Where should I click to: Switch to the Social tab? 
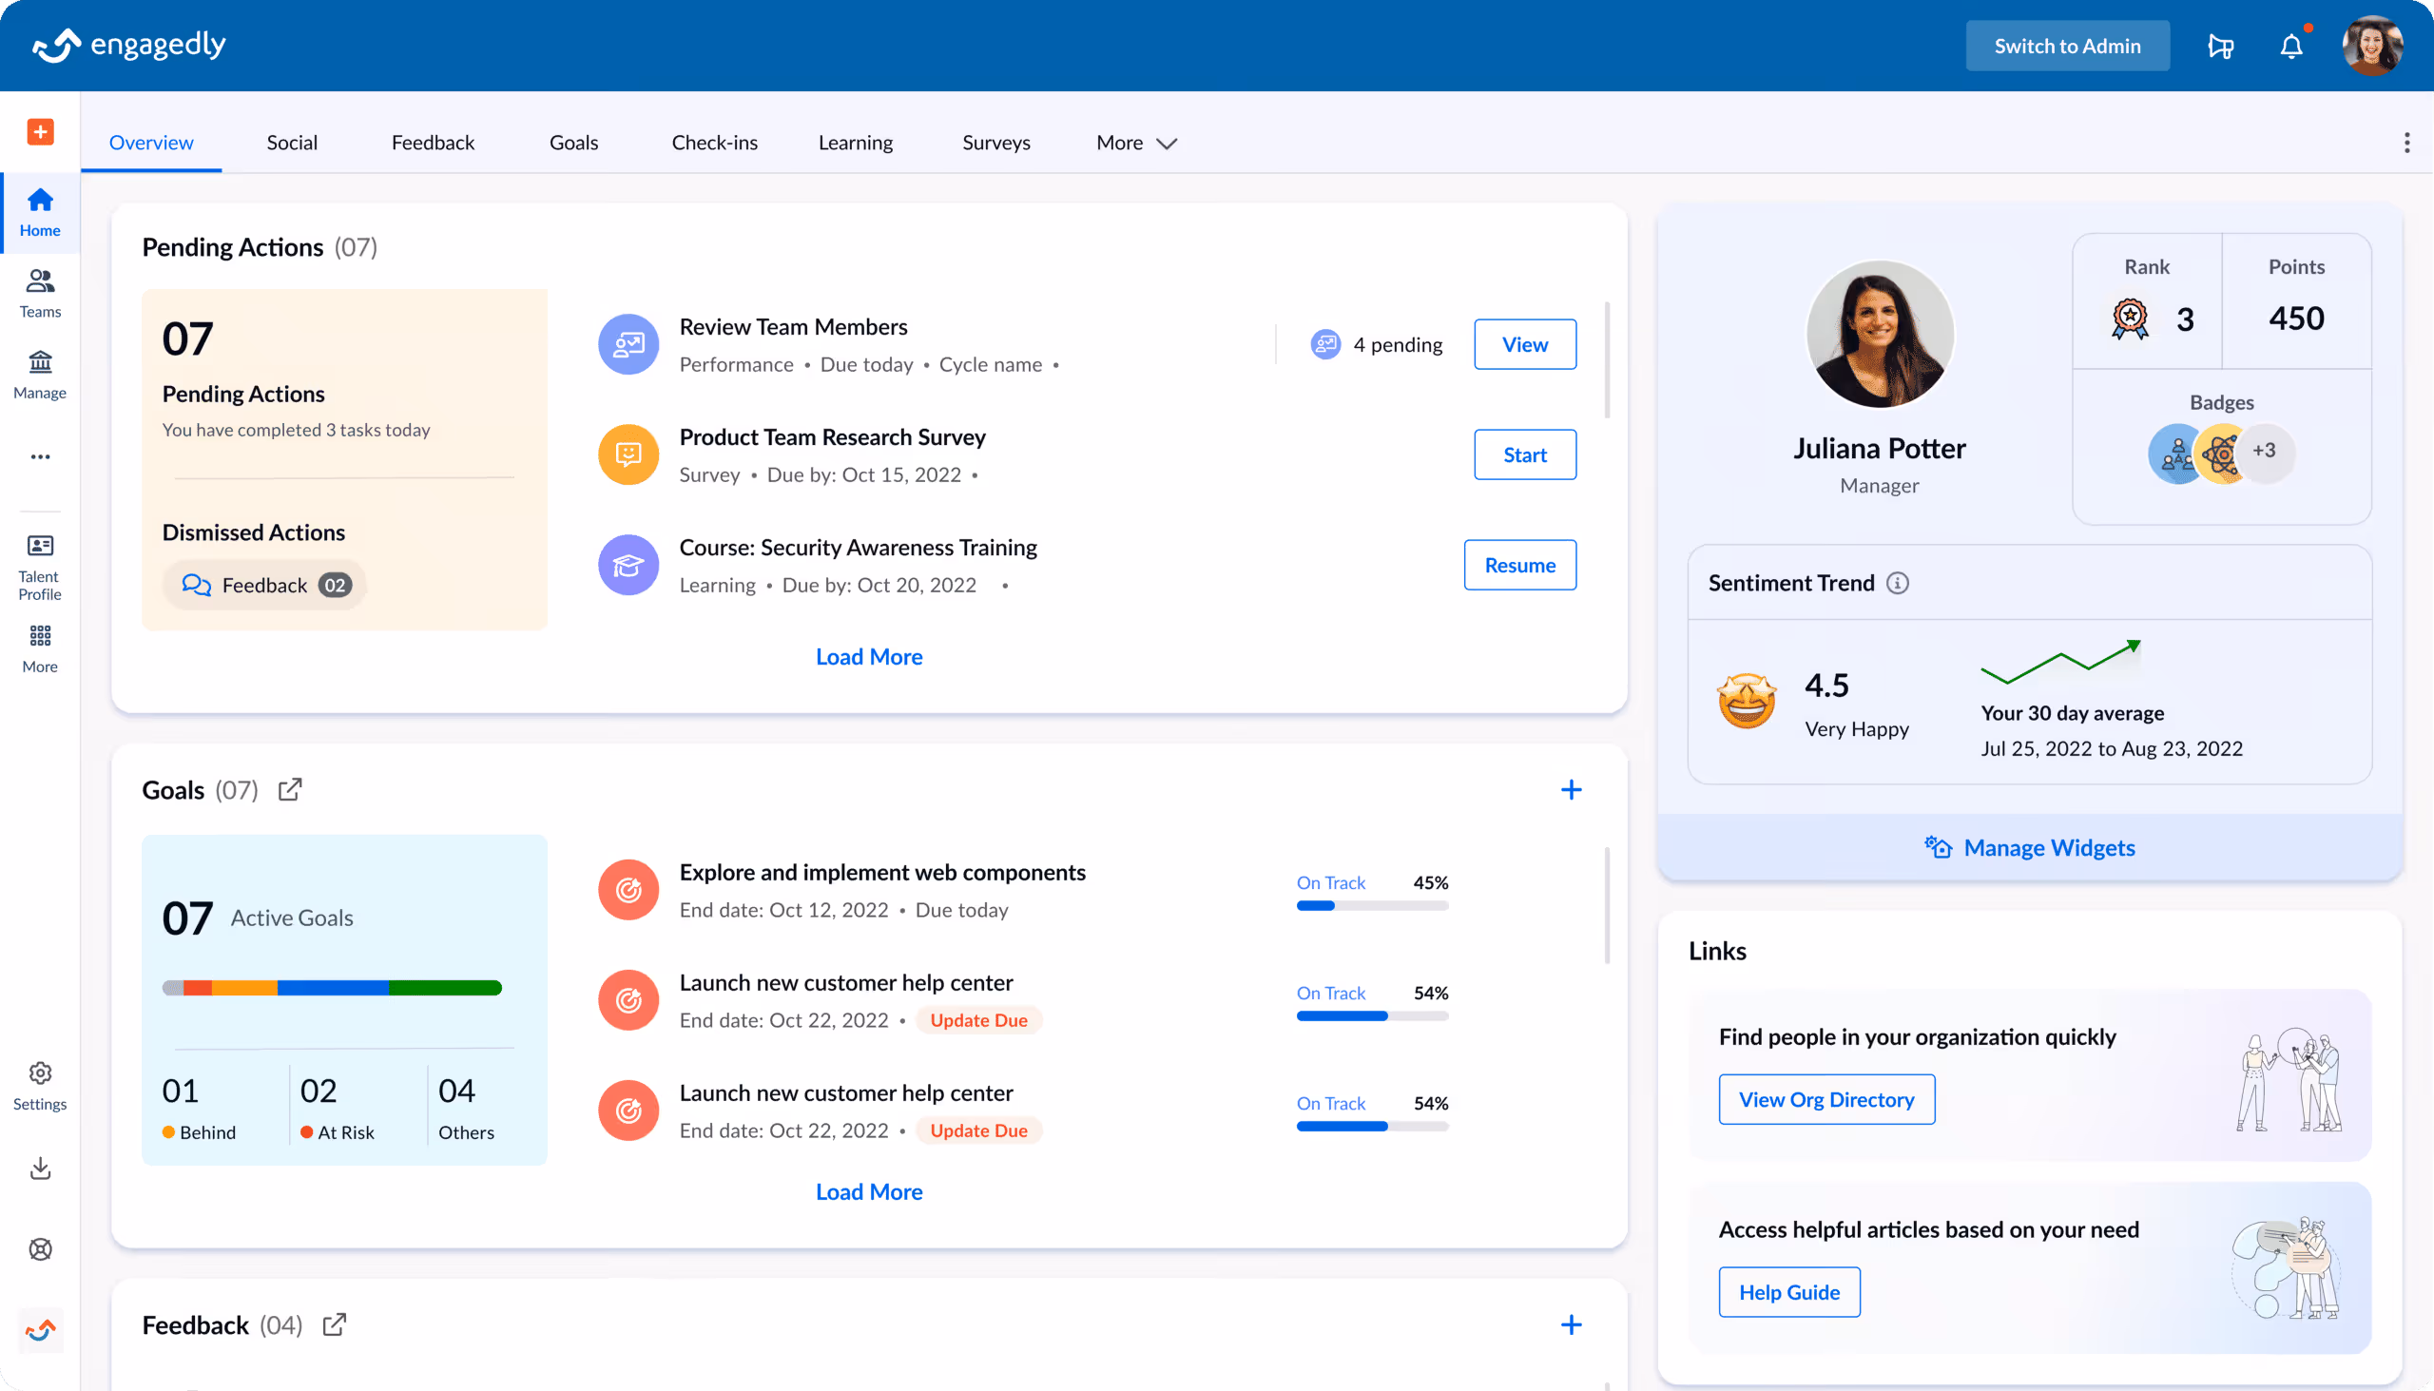(291, 143)
